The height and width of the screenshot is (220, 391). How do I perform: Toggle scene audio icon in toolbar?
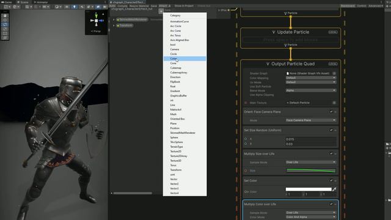pos(82,7)
